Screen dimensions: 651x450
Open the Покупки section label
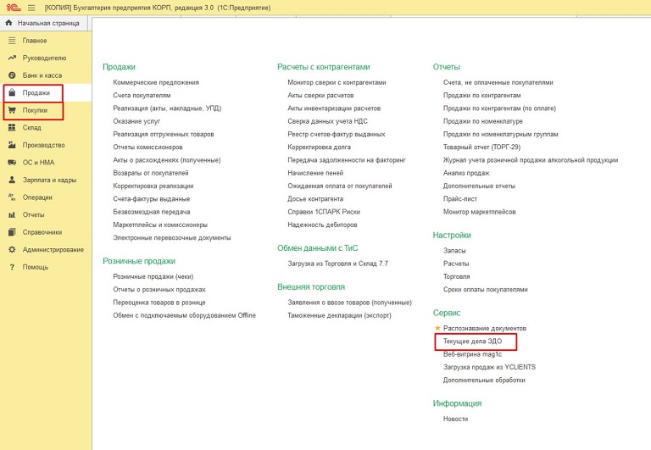tap(35, 110)
